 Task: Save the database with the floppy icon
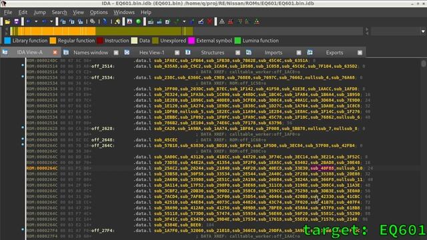click(16, 21)
